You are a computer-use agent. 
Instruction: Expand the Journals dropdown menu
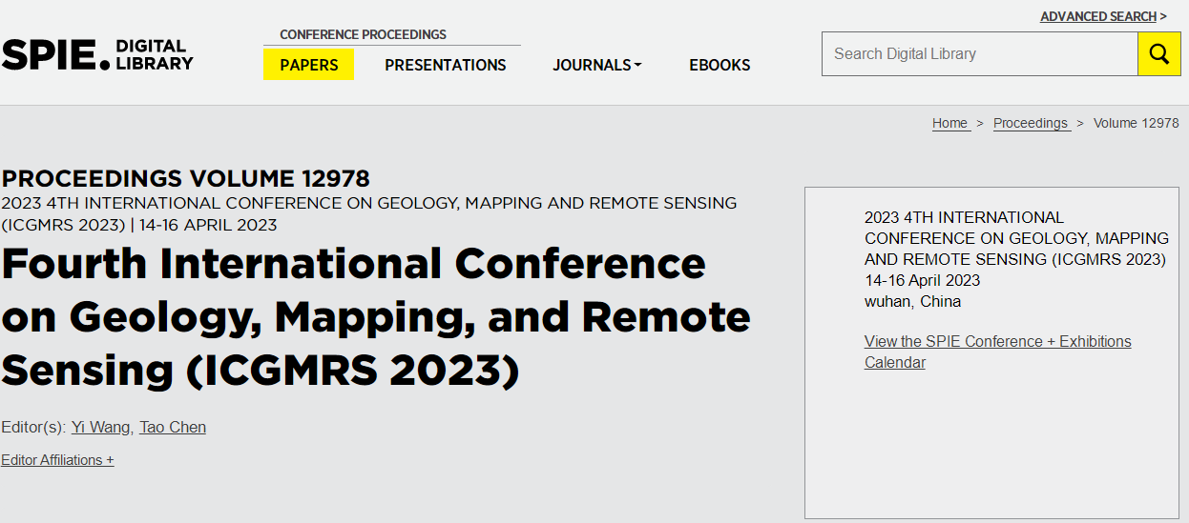(x=597, y=65)
